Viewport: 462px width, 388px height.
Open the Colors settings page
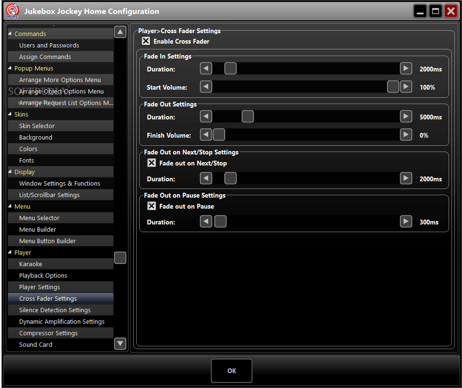coord(61,149)
